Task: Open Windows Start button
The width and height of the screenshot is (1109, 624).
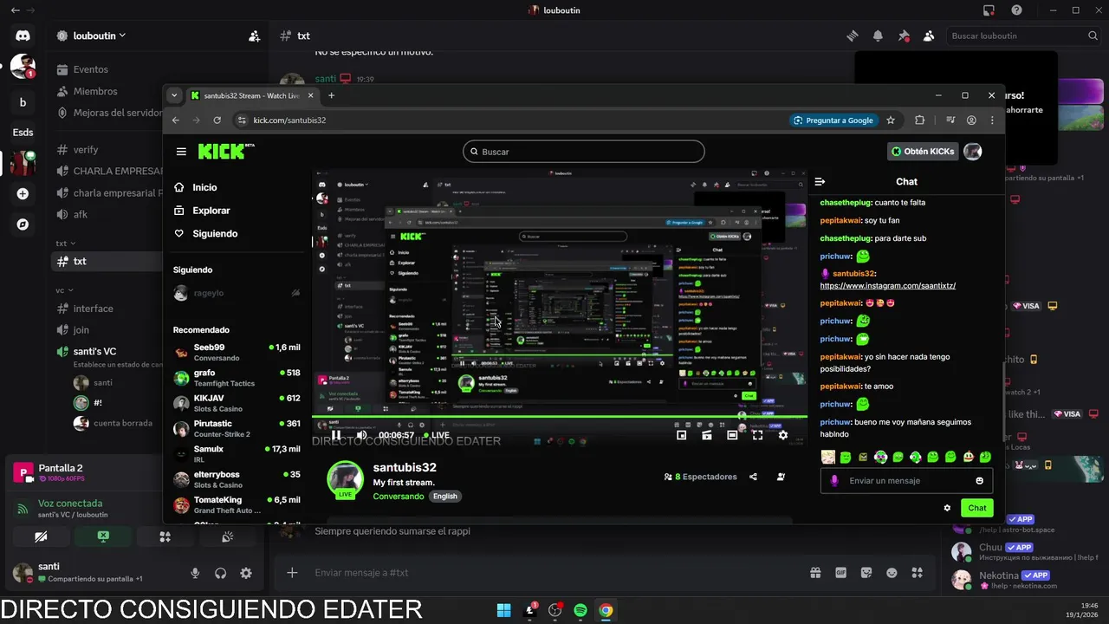Action: (x=503, y=610)
